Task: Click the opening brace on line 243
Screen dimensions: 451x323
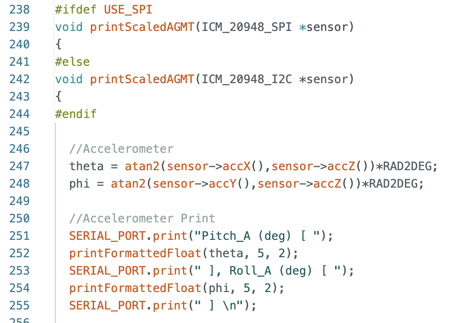Action: coord(58,97)
